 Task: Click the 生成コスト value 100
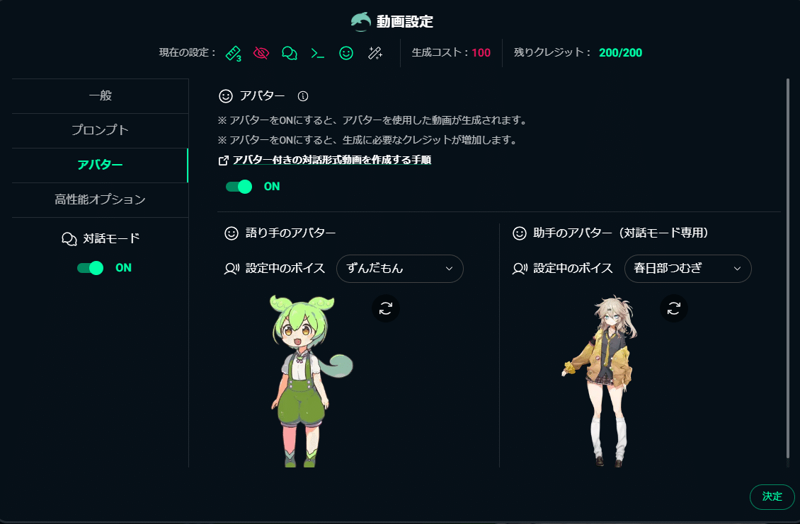481,52
